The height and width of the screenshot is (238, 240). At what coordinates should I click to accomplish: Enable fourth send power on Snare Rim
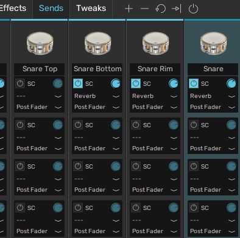coord(136,208)
